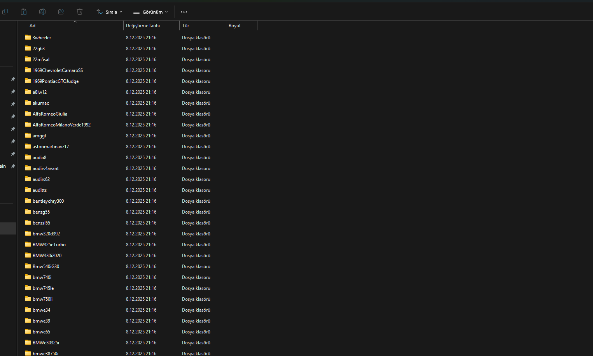Select the folder name bmw320d392

[x=46, y=234]
